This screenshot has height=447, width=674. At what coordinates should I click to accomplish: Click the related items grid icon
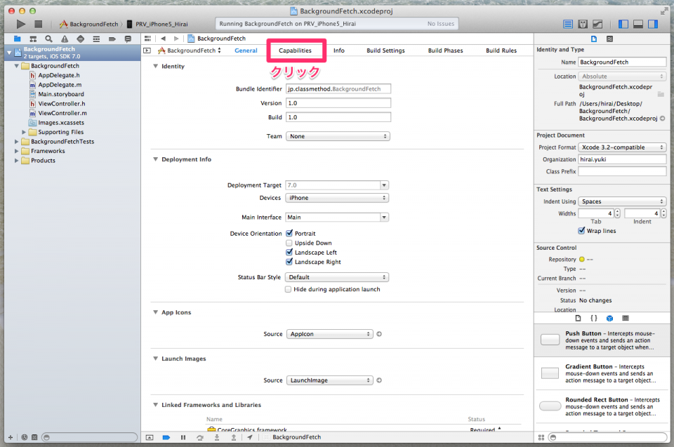coord(148,39)
